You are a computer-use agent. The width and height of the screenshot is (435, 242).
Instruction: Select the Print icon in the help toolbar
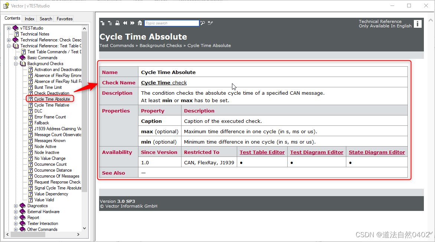(117, 23)
